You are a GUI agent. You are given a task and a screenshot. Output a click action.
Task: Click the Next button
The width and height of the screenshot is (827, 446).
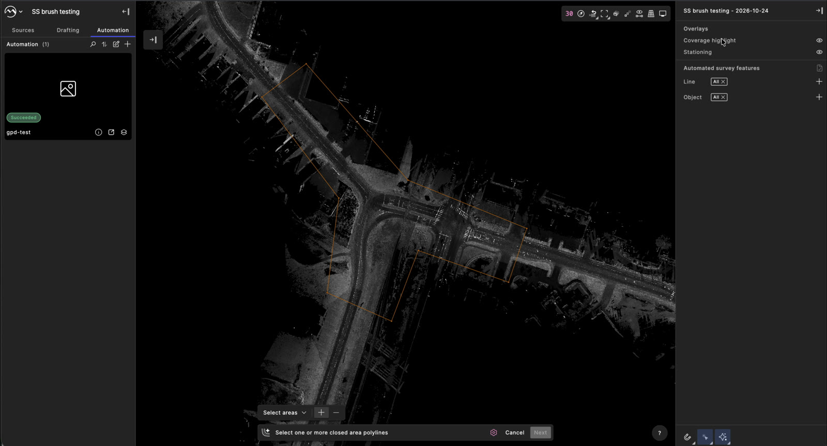tap(541, 433)
